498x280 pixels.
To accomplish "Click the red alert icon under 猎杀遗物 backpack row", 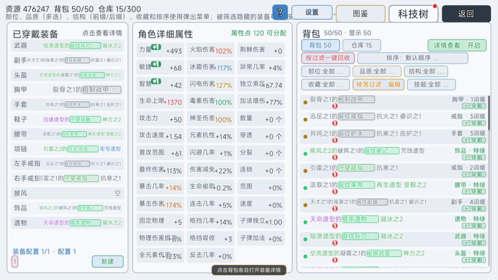I will pos(335,226).
